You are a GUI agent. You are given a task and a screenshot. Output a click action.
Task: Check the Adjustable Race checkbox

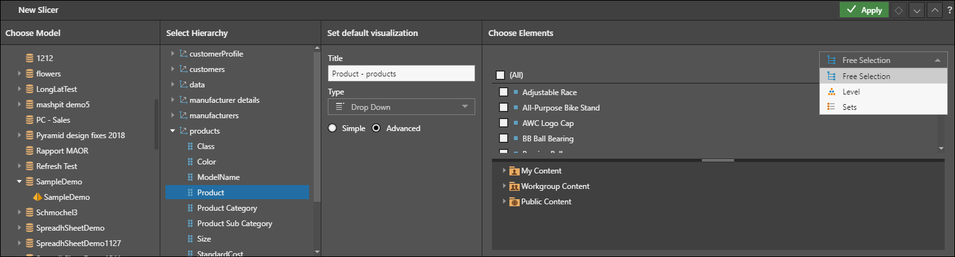[504, 92]
